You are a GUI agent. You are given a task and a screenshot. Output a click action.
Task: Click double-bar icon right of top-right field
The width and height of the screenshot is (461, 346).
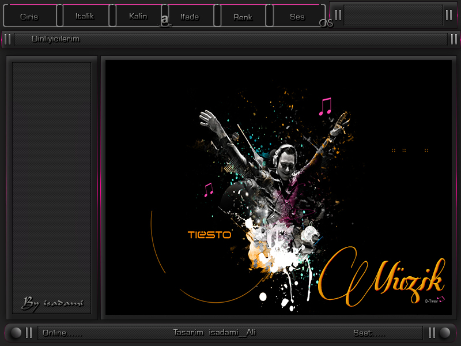[449, 15]
